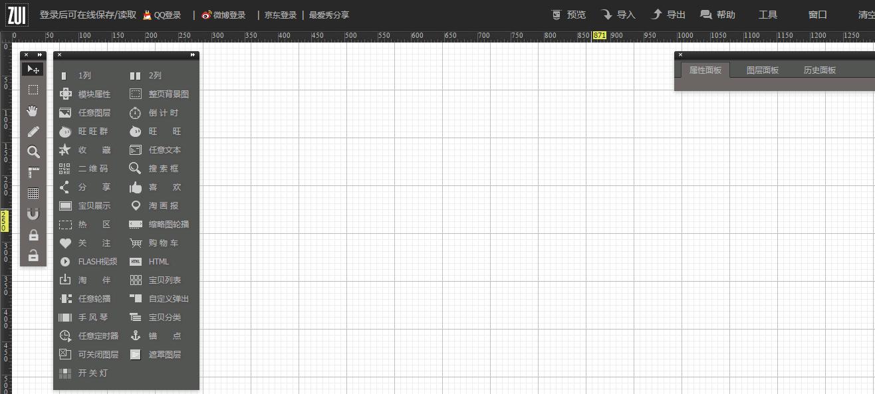Insert 锚点 anchor widget
The height and width of the screenshot is (394, 875).
pos(155,336)
